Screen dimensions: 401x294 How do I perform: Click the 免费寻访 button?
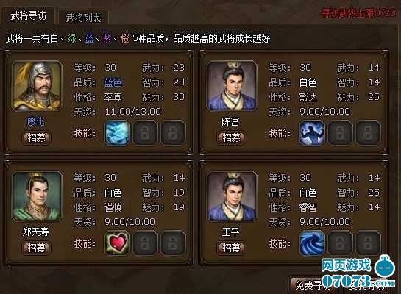click(x=313, y=285)
